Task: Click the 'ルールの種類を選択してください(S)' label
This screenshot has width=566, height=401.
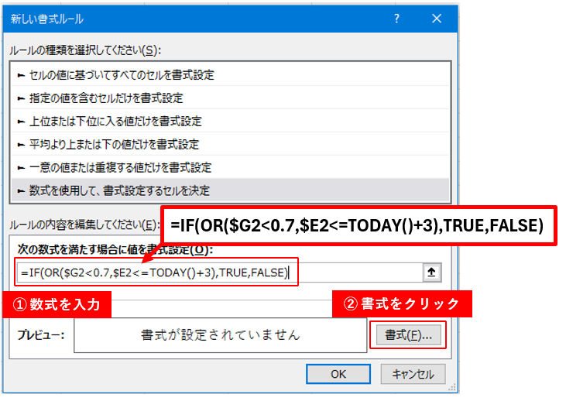Action: (84, 50)
